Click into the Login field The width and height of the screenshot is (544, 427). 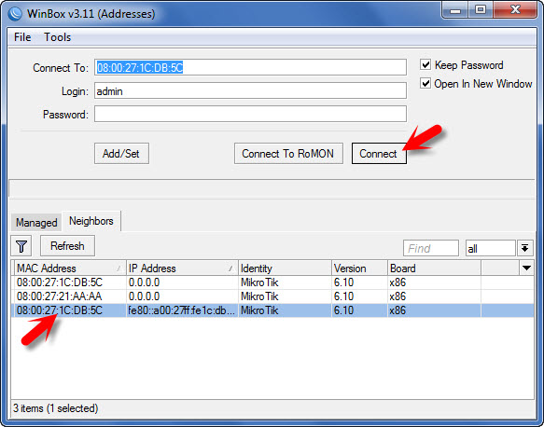click(250, 90)
